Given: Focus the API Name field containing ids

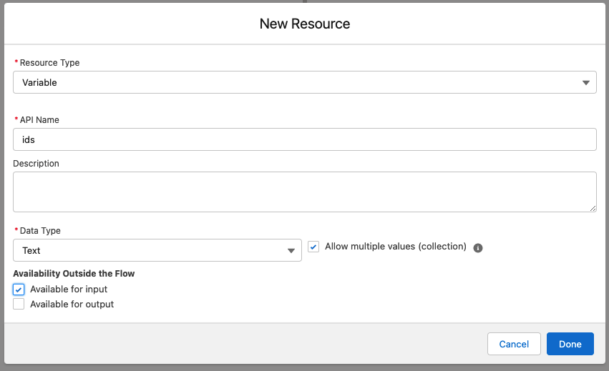Looking at the screenshot, I should [x=304, y=139].
